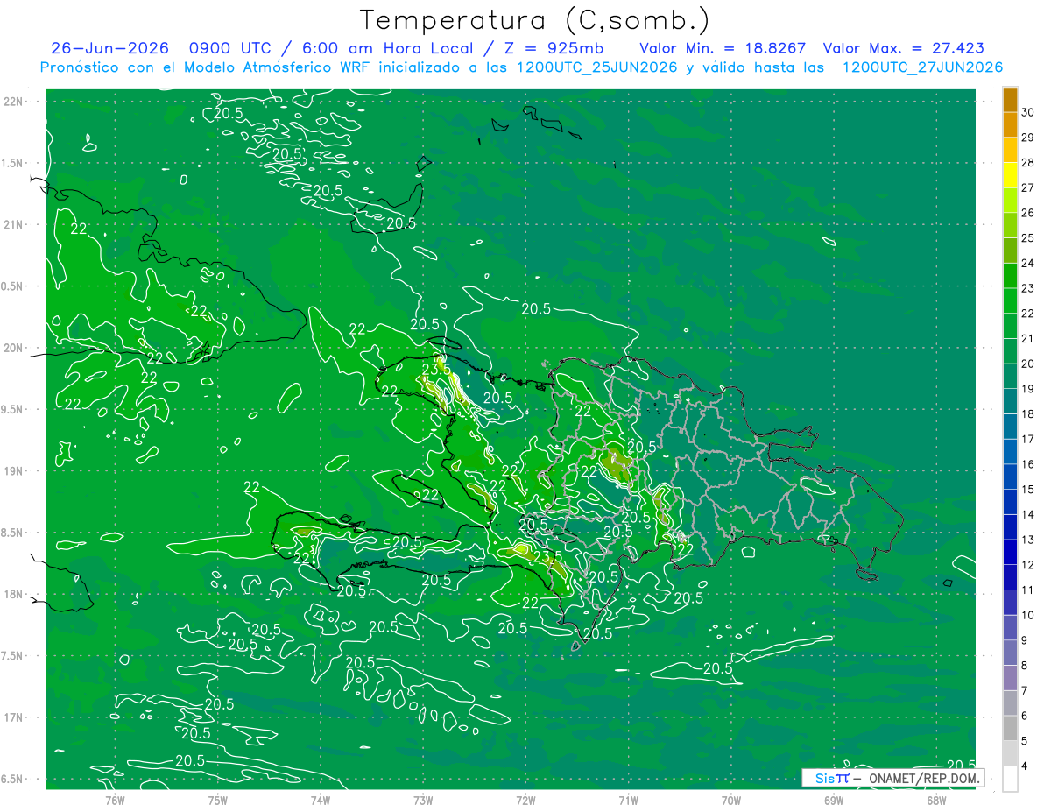This screenshot has height=812, width=1051.
Task: Click the '68W' longitude axis label
Action: tap(936, 800)
